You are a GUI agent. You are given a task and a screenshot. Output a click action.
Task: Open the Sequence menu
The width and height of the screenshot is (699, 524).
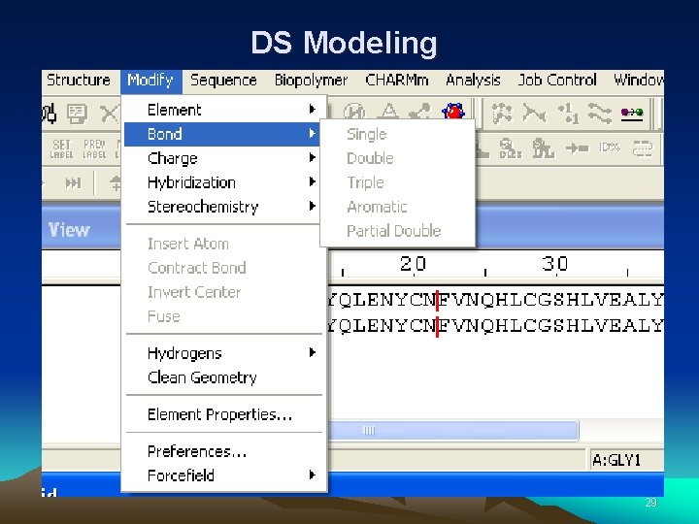point(223,81)
